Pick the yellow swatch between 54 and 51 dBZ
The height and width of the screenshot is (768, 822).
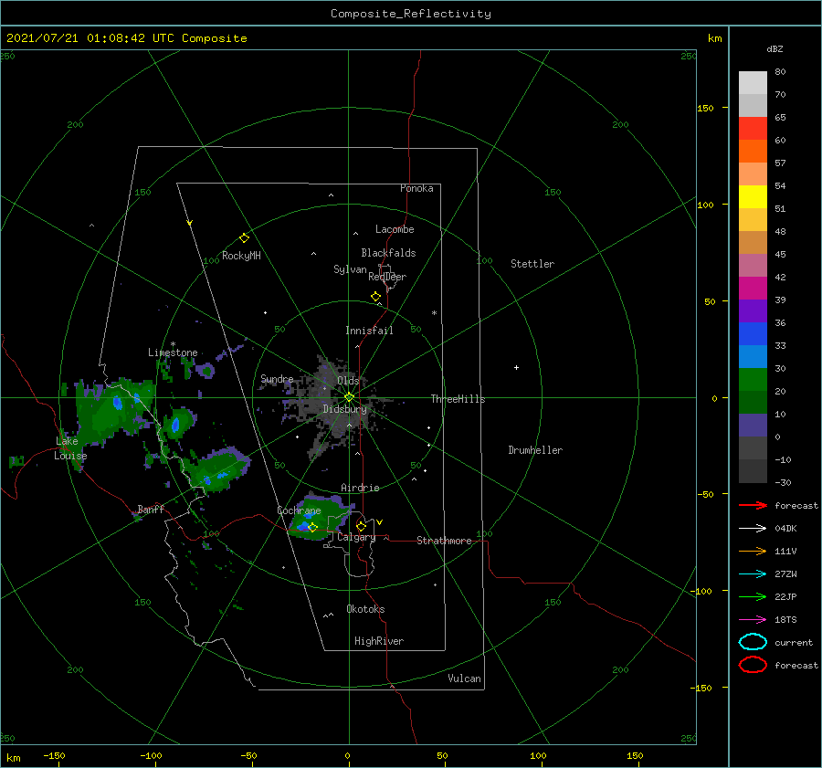pyautogui.click(x=753, y=197)
